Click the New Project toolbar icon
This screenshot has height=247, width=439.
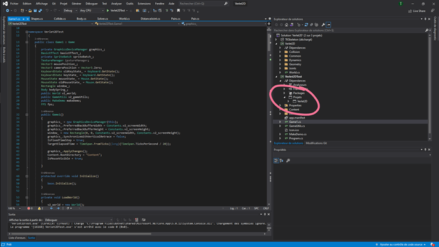(22, 11)
